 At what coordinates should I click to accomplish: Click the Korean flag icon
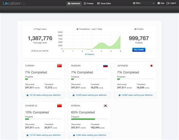(105, 106)
